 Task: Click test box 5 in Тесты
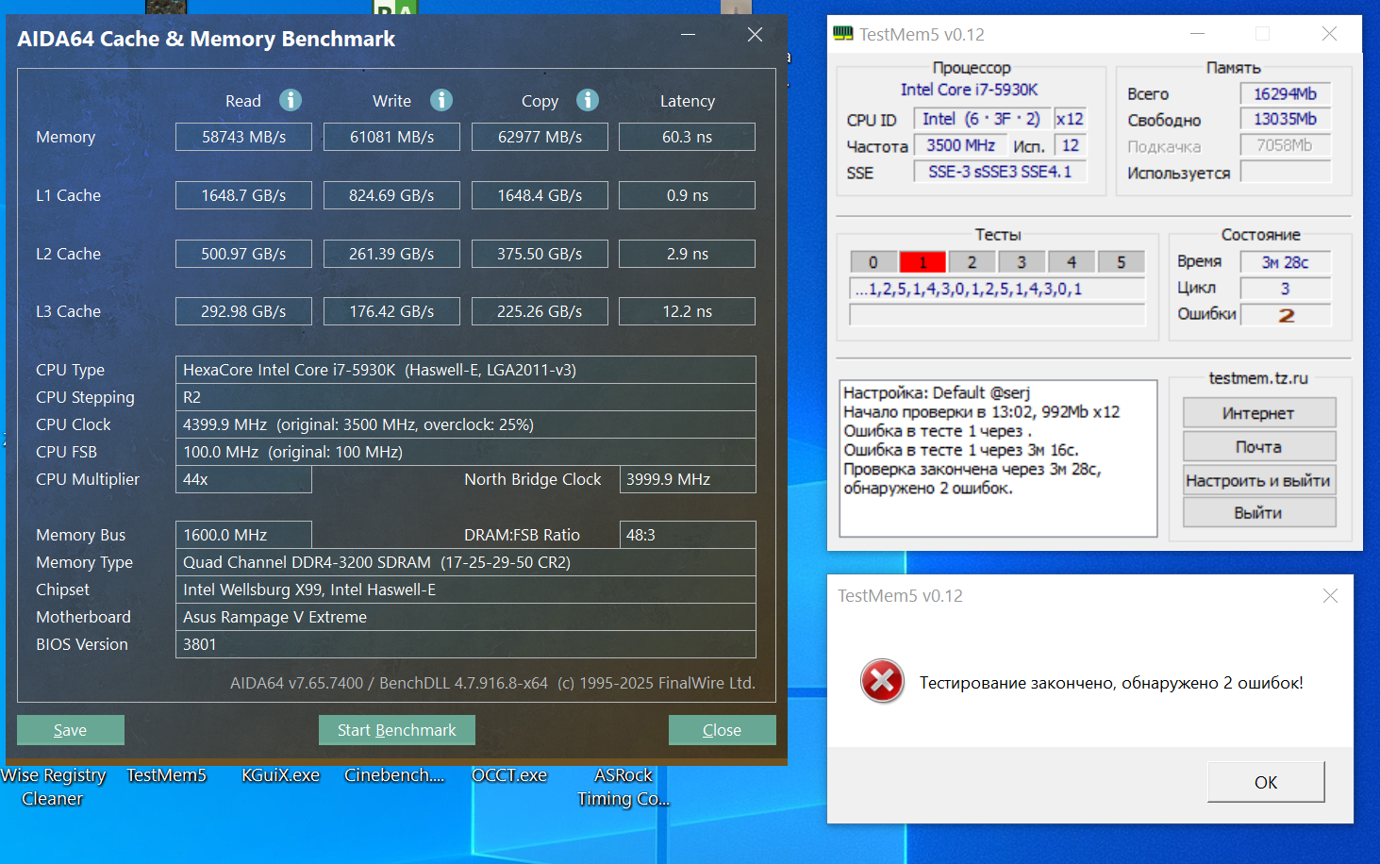point(1122,262)
